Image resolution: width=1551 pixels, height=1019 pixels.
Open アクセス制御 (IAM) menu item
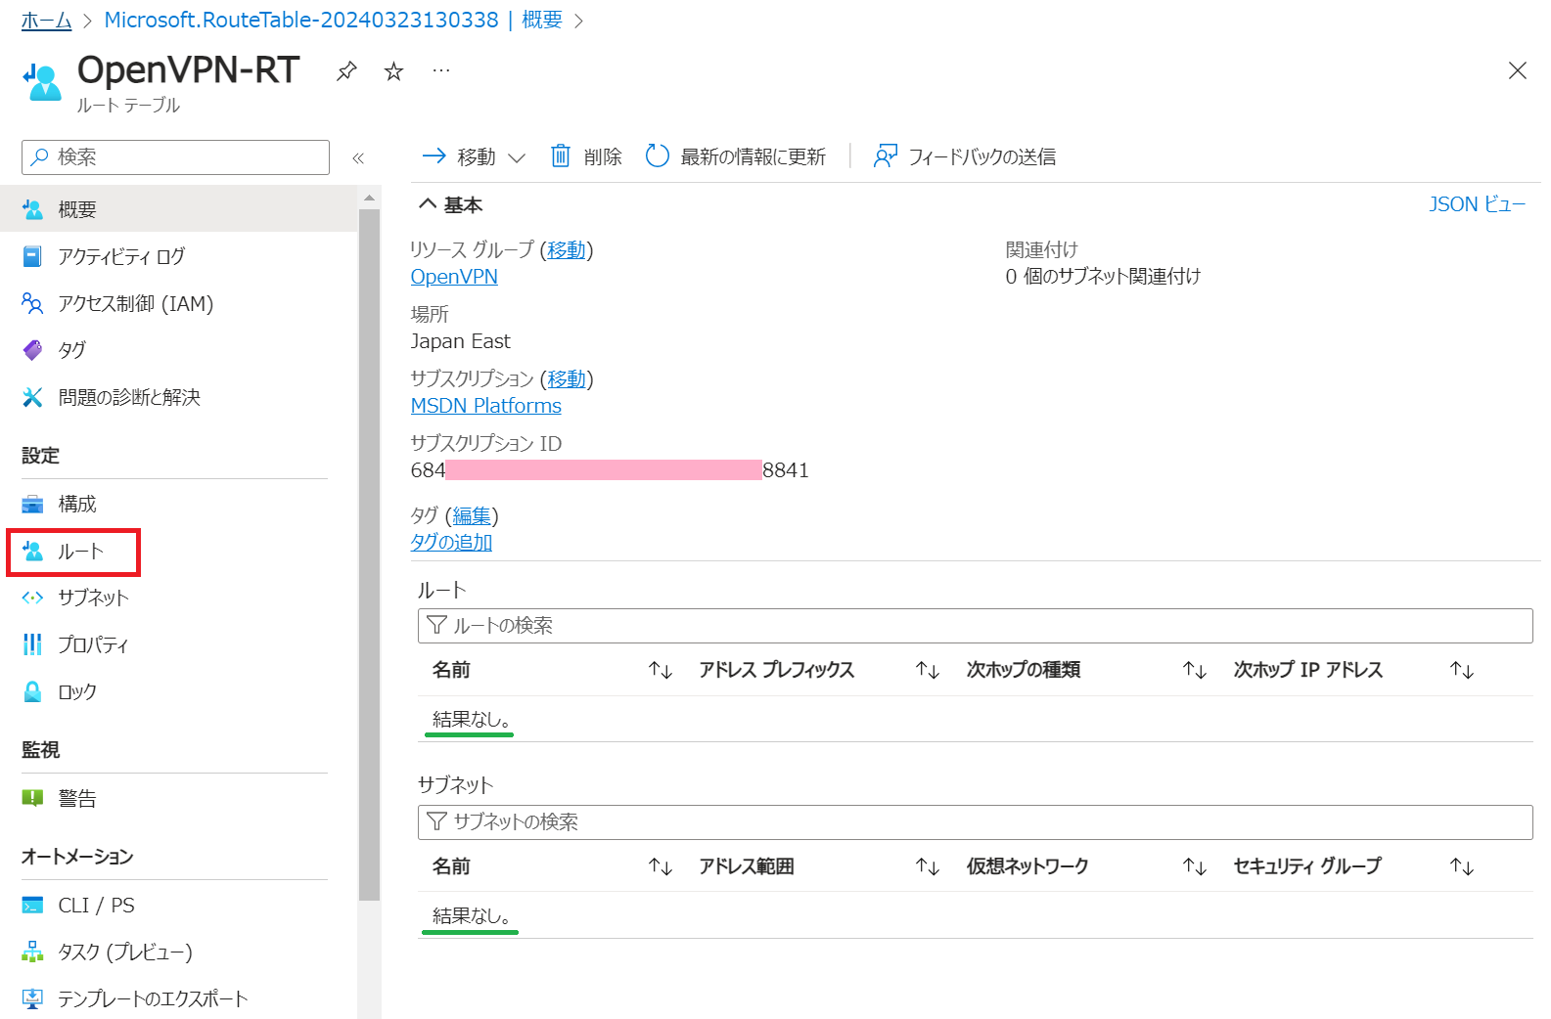[x=178, y=303]
